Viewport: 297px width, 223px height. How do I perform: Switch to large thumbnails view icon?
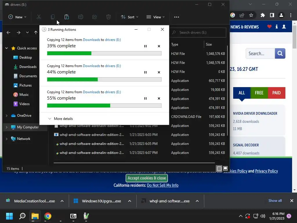click(225, 168)
